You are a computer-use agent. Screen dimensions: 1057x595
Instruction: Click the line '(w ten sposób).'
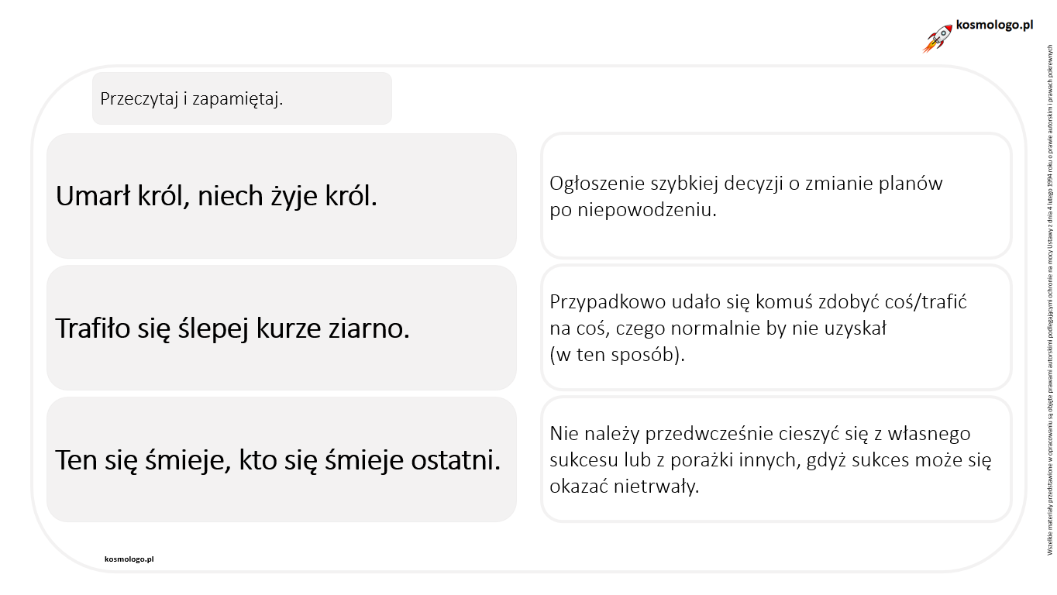coord(618,355)
